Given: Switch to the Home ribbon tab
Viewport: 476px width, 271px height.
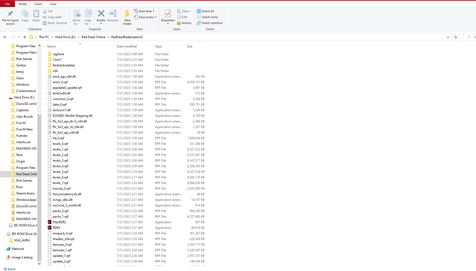Looking at the screenshot, I should point(23,4).
